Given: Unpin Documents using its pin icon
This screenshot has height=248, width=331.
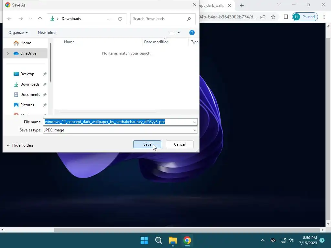Looking at the screenshot, I should (x=45, y=95).
